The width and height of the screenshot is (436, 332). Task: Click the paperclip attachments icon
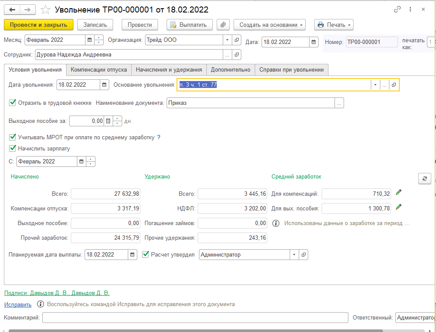click(x=223, y=25)
